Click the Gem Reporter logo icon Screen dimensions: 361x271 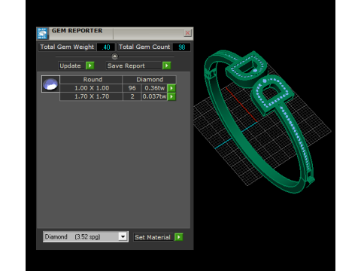pos(42,33)
